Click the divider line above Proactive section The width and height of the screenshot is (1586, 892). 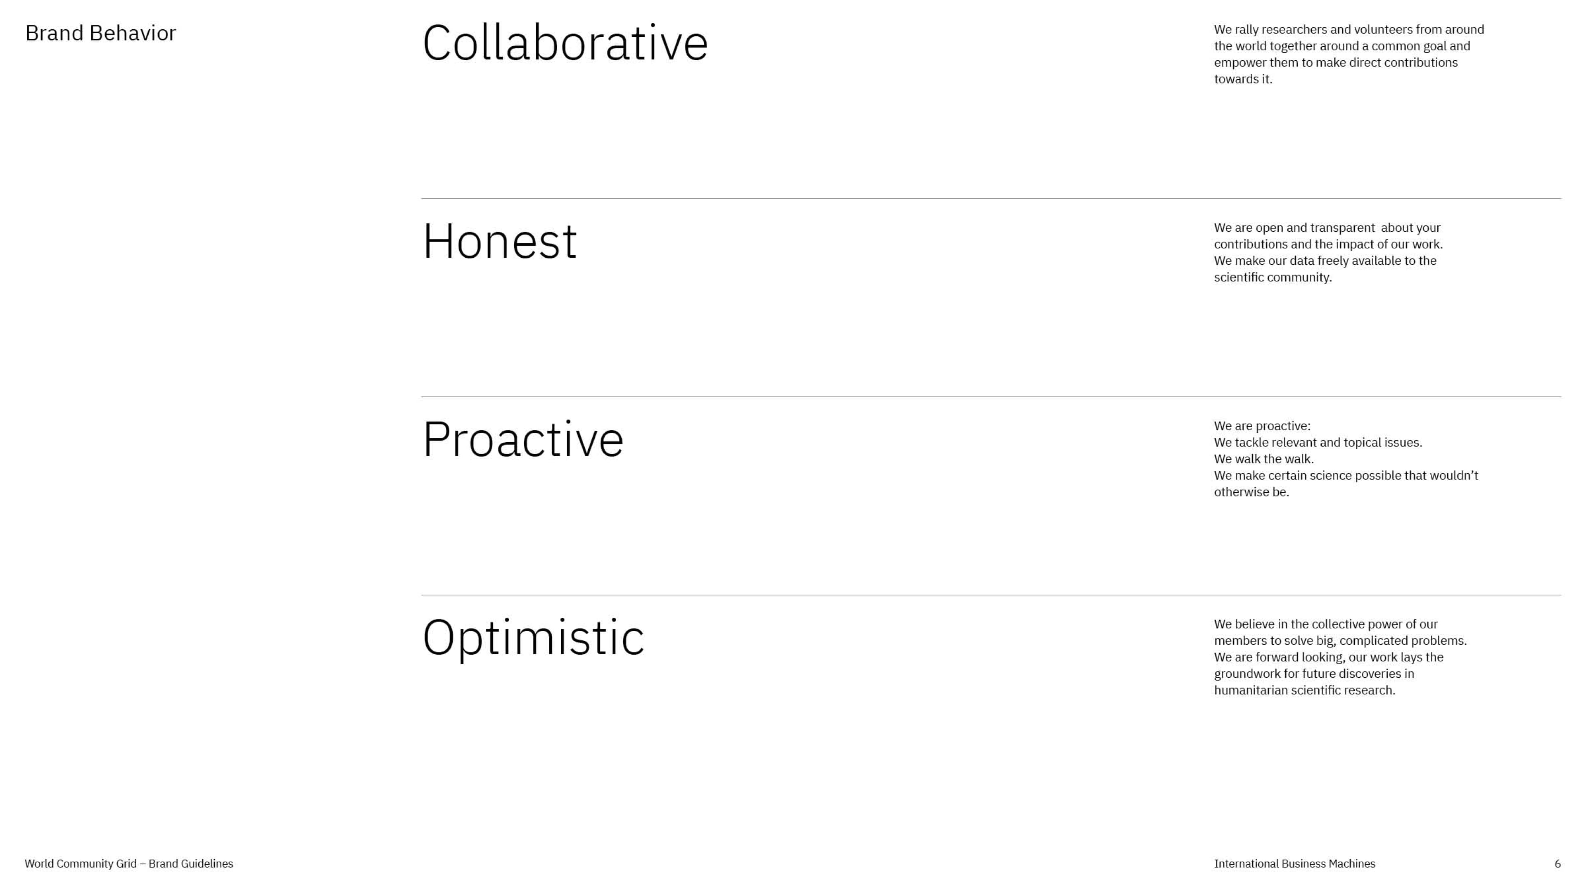(991, 396)
